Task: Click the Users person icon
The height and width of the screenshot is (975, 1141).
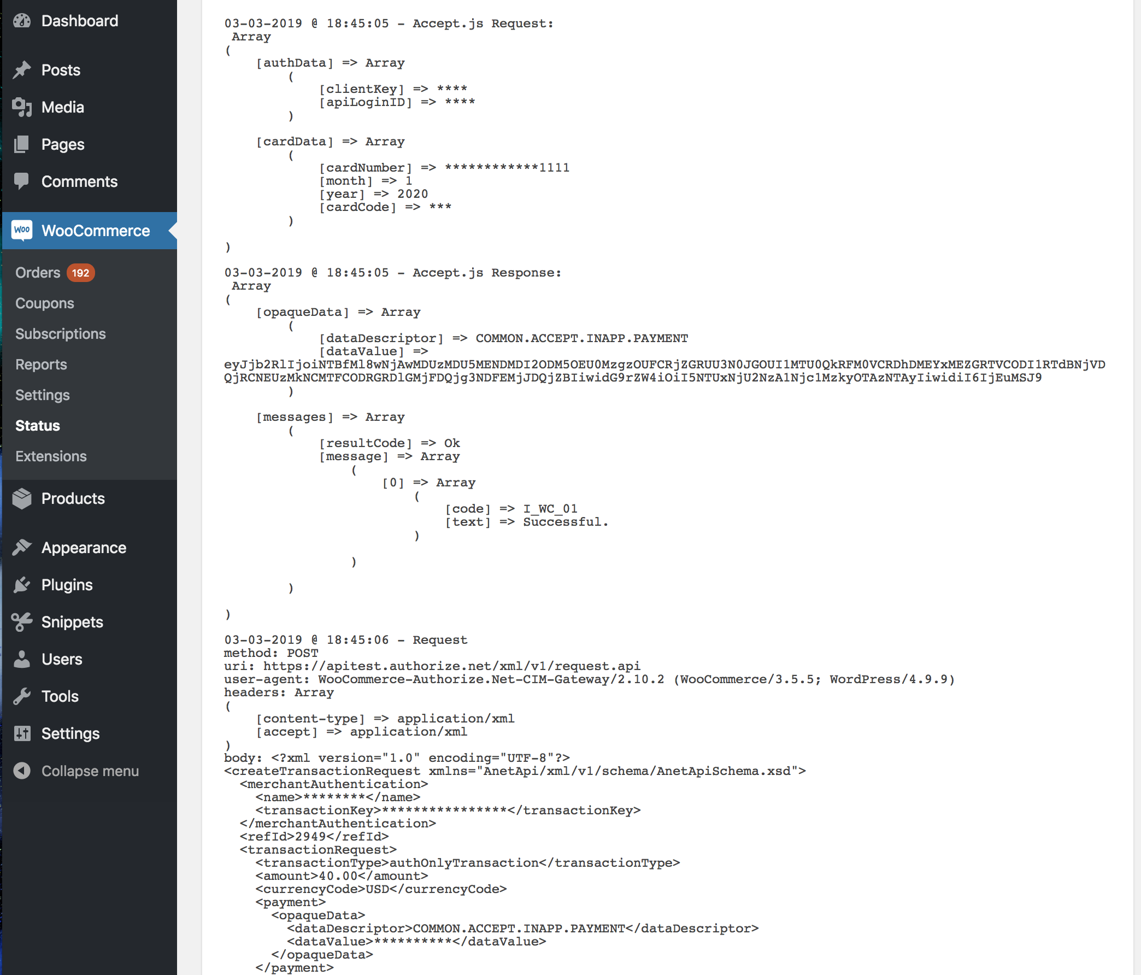Action: pos(22,659)
